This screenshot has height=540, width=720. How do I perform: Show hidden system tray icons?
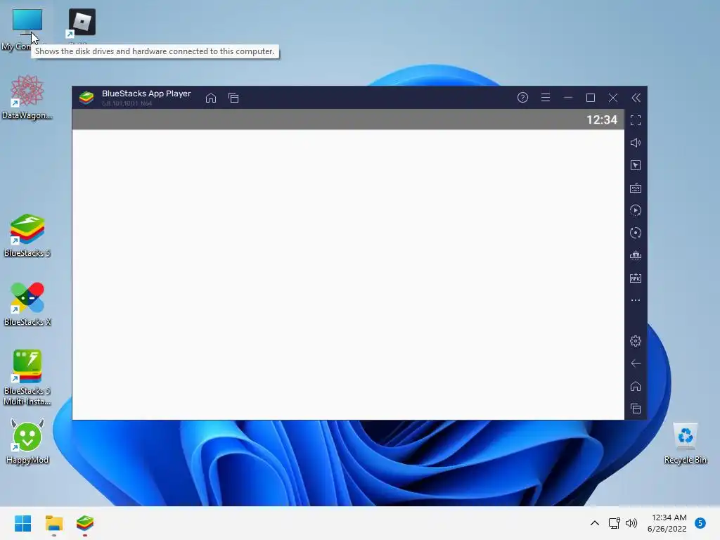[595, 523]
